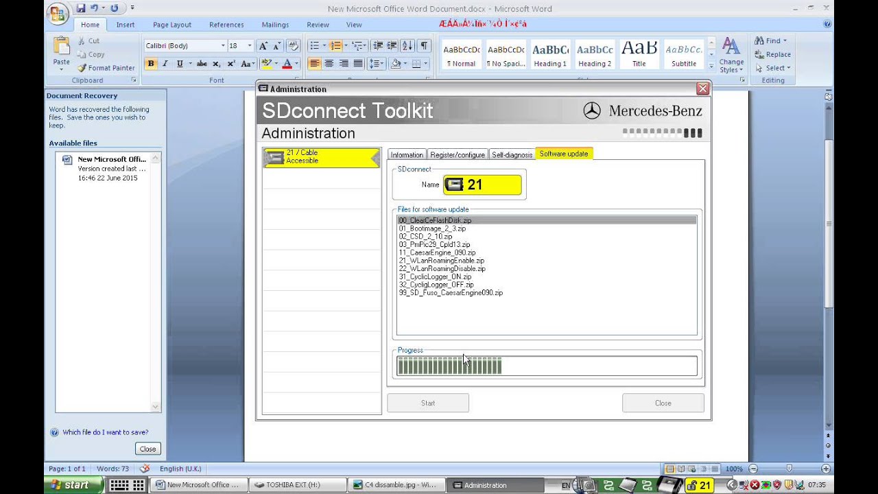The image size is (878, 494).
Task: Open the Mailings ribbon tab
Action: (275, 25)
